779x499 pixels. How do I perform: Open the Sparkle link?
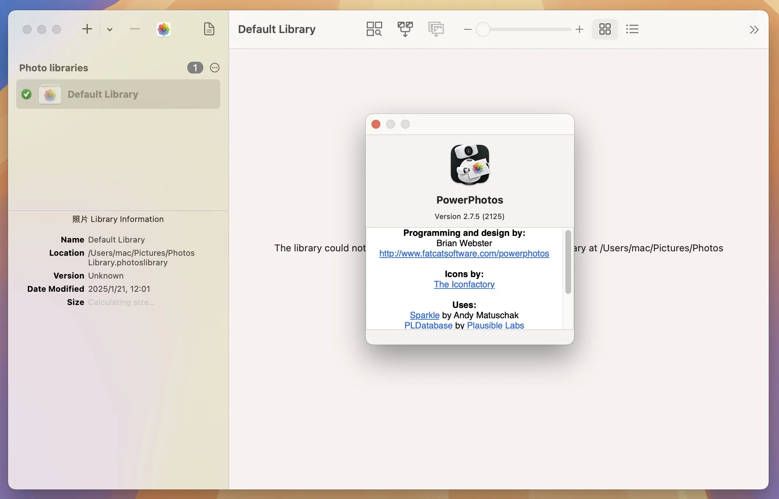coord(424,315)
